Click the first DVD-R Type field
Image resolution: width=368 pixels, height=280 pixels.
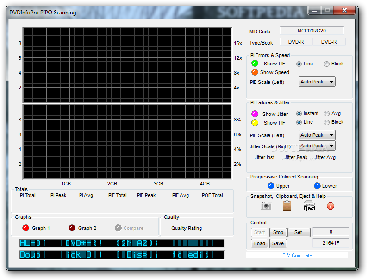tap(296, 42)
